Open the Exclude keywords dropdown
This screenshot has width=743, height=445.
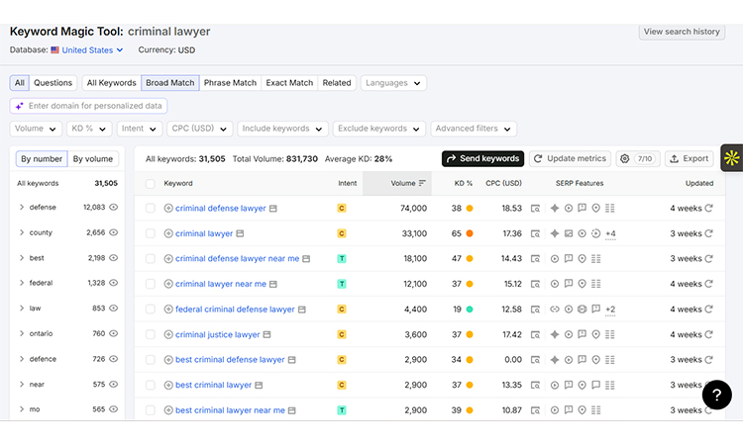click(379, 129)
